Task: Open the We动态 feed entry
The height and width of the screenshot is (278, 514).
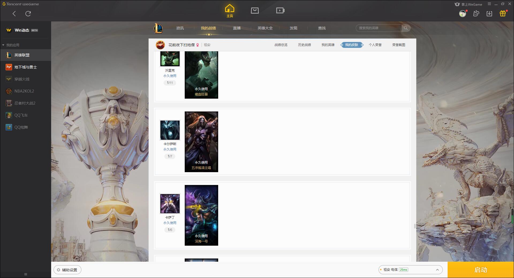Action: click(x=25, y=30)
